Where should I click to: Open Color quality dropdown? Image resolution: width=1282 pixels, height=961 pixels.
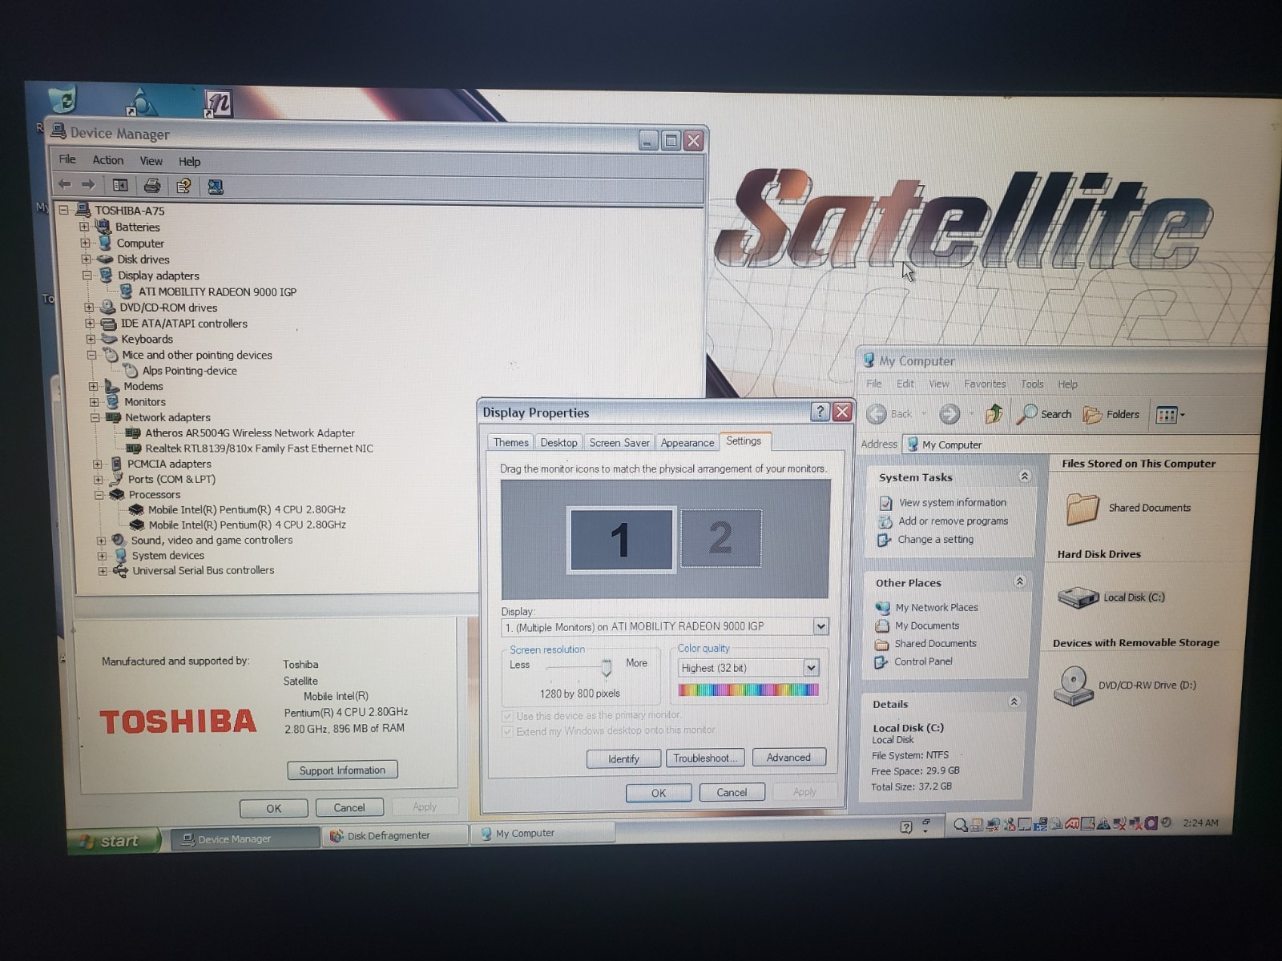[x=811, y=667]
